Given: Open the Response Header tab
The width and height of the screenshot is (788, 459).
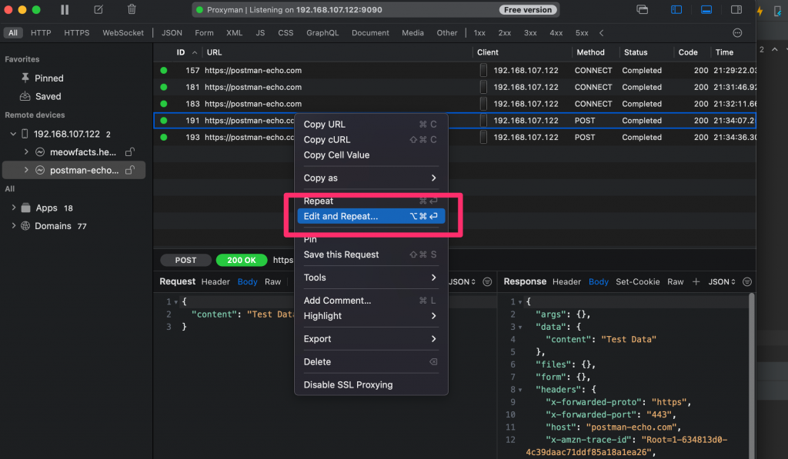Looking at the screenshot, I should pyautogui.click(x=566, y=282).
